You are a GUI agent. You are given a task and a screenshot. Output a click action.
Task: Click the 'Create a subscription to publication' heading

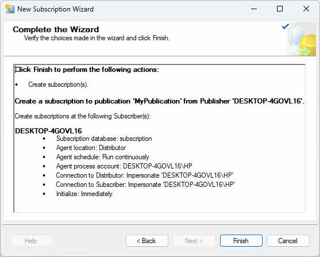tap(160, 101)
